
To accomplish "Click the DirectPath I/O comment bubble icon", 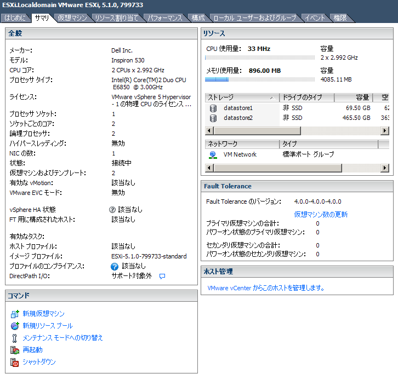I will click(162, 276).
